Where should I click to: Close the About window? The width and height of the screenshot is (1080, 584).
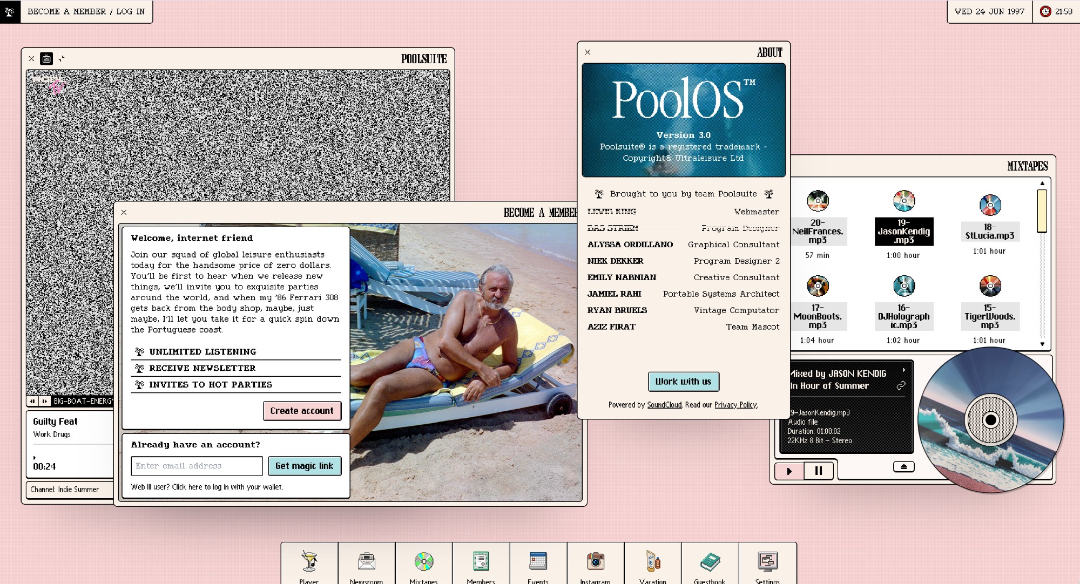(x=588, y=52)
